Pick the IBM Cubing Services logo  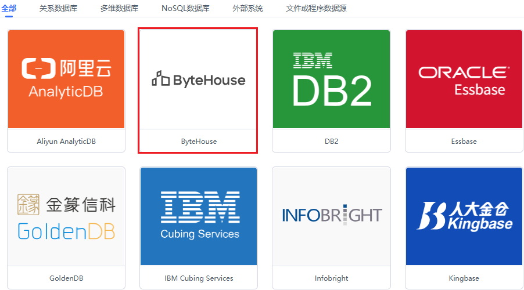pyautogui.click(x=199, y=216)
